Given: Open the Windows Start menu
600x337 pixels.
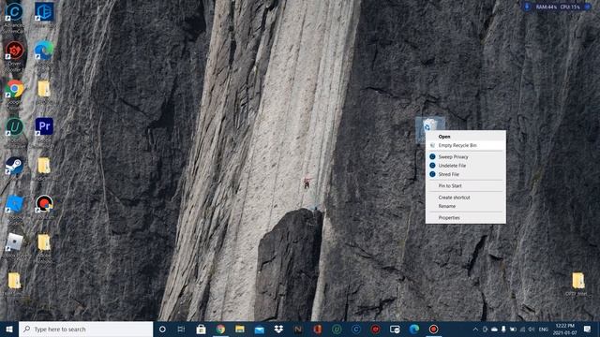Looking at the screenshot, I should click(9, 329).
